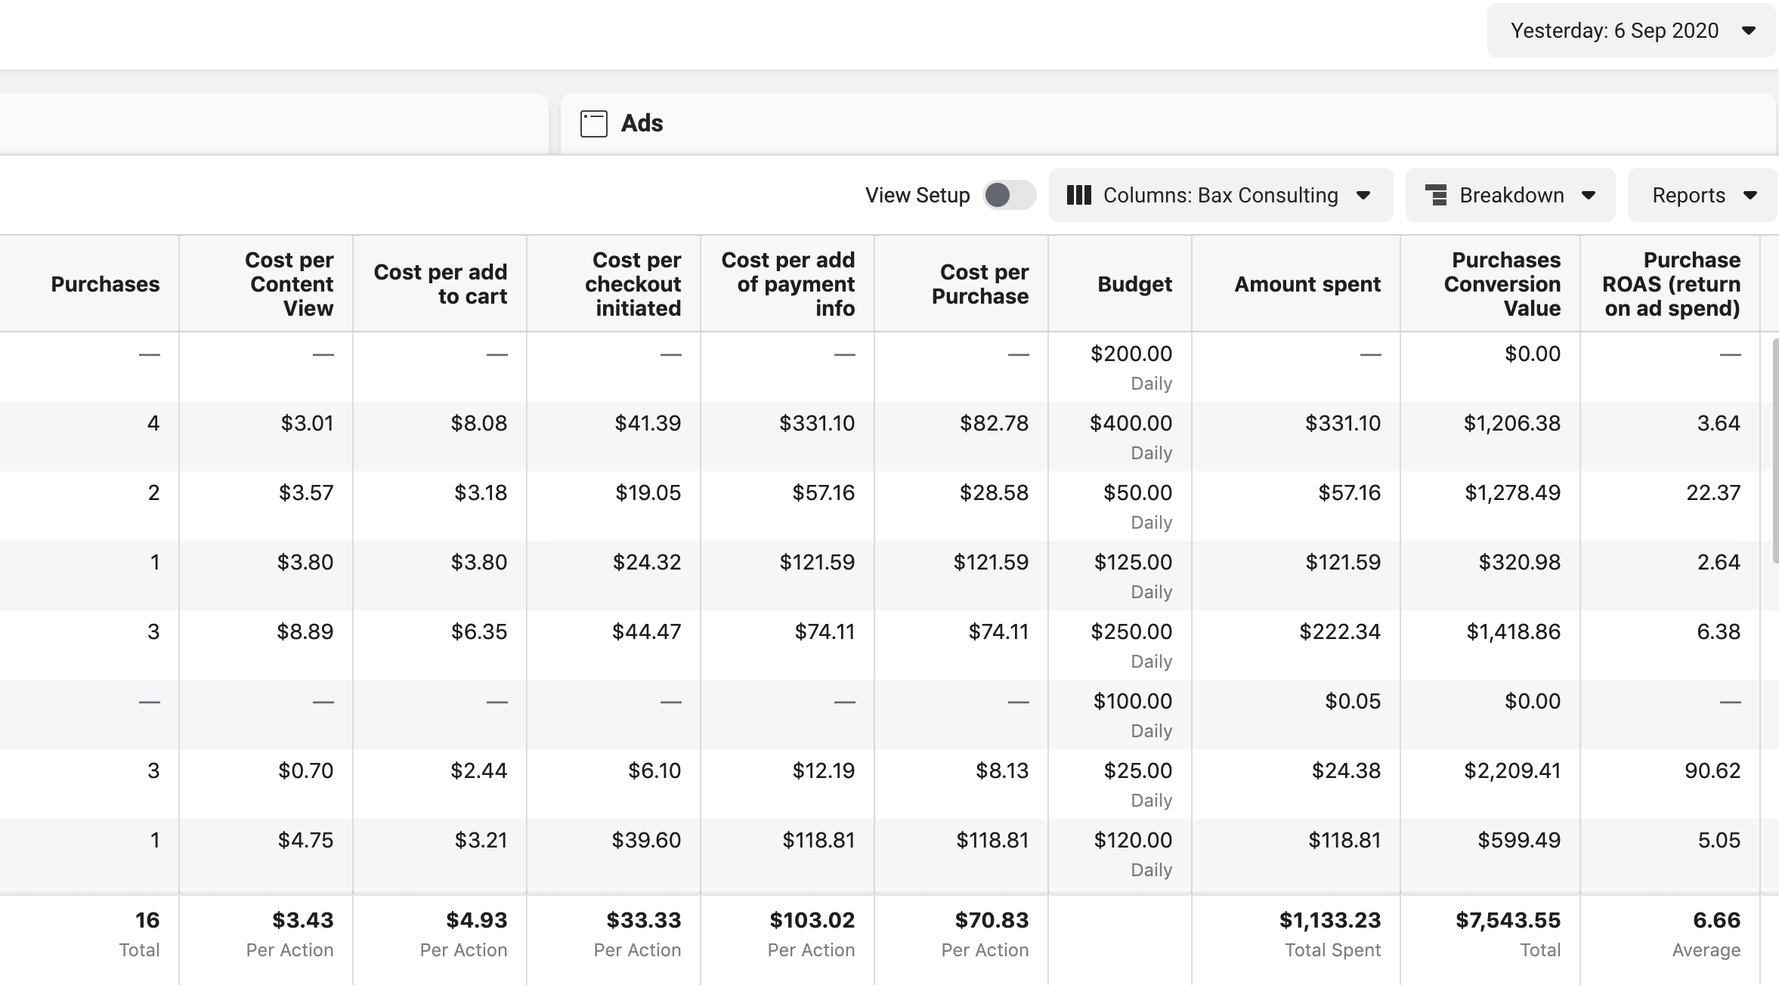Click Cost per Content View header
The height and width of the screenshot is (985, 1779).
click(289, 284)
